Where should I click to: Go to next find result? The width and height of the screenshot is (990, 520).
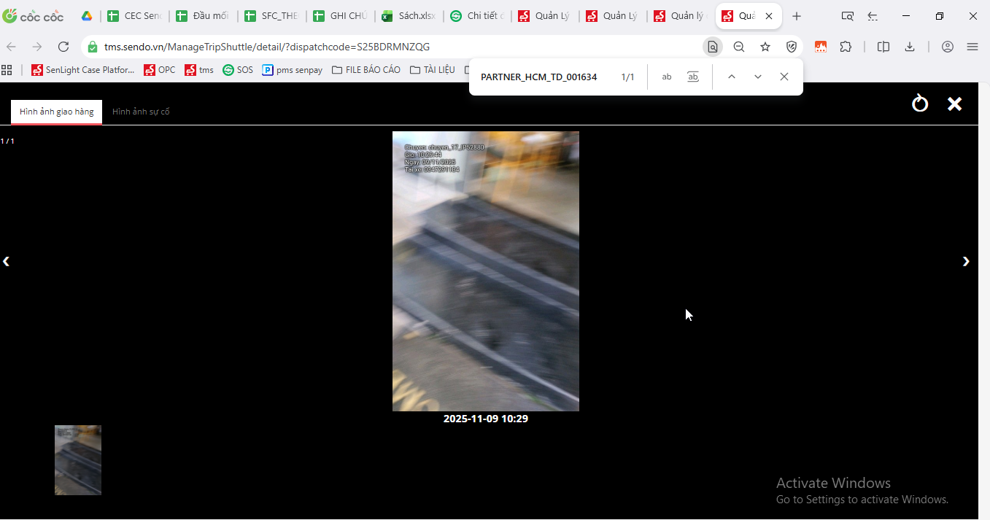coord(758,77)
